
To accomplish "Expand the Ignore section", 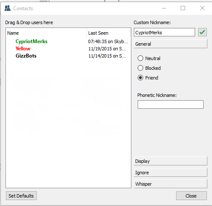I will [x=171, y=173].
